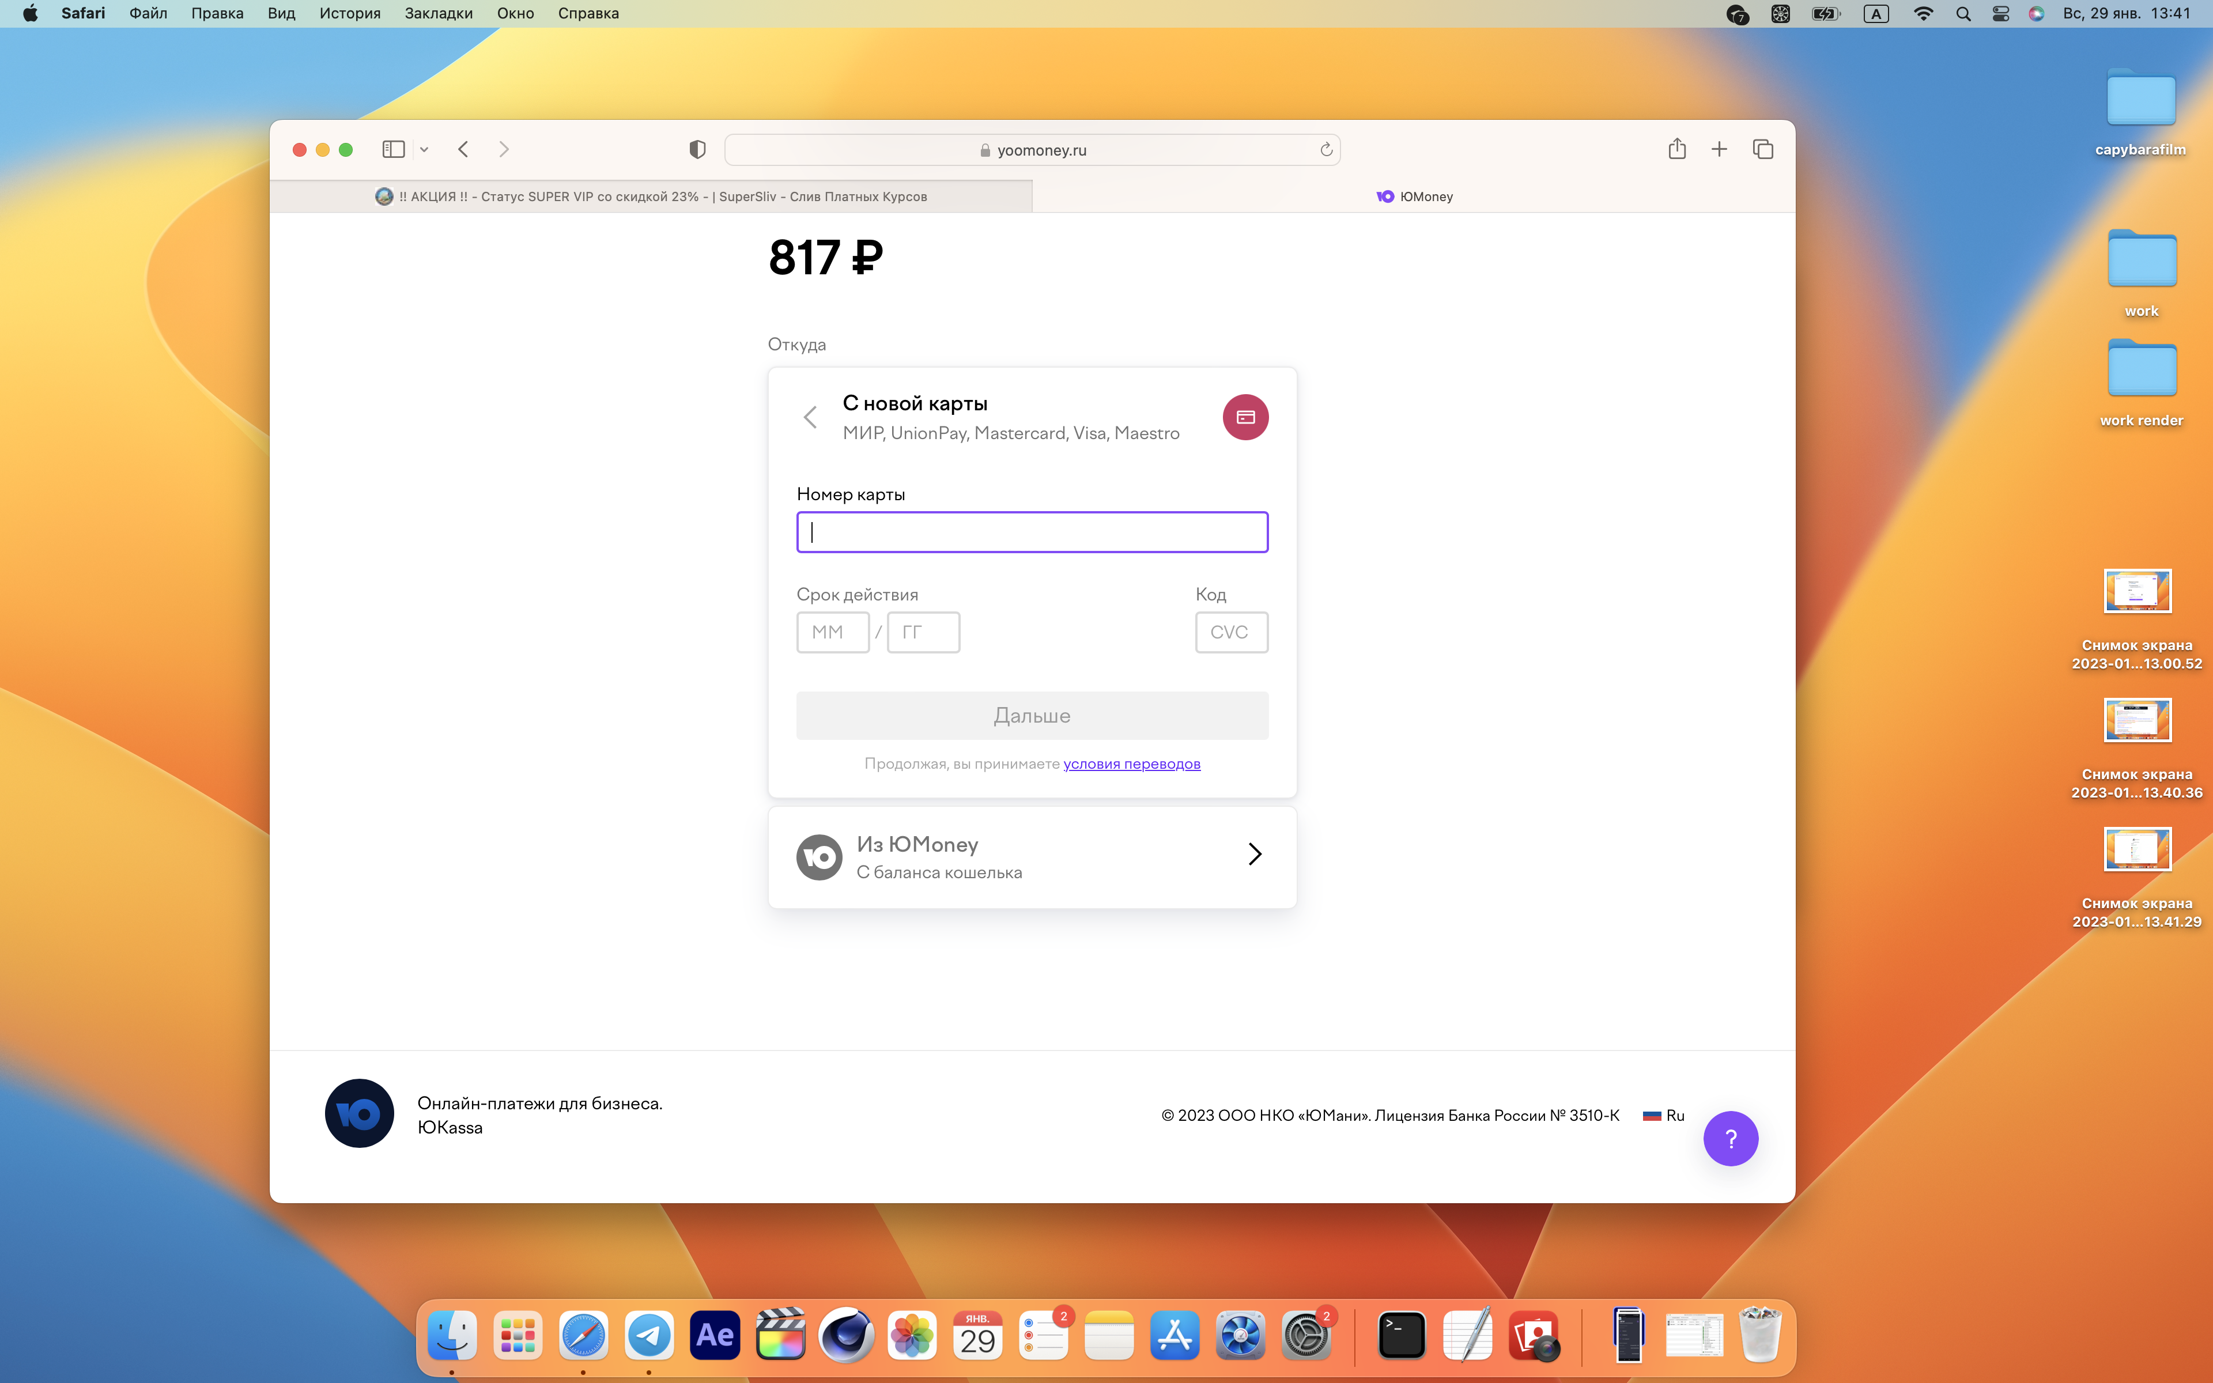
Task: Open Control Center
Action: [x=2001, y=14]
